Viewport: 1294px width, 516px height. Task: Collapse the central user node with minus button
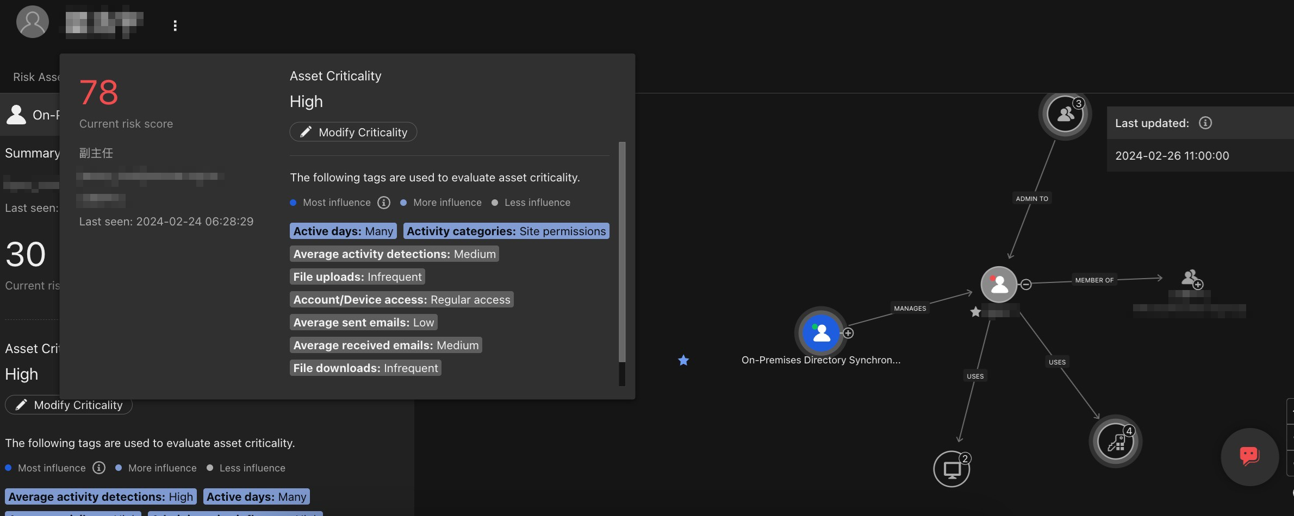[1026, 284]
